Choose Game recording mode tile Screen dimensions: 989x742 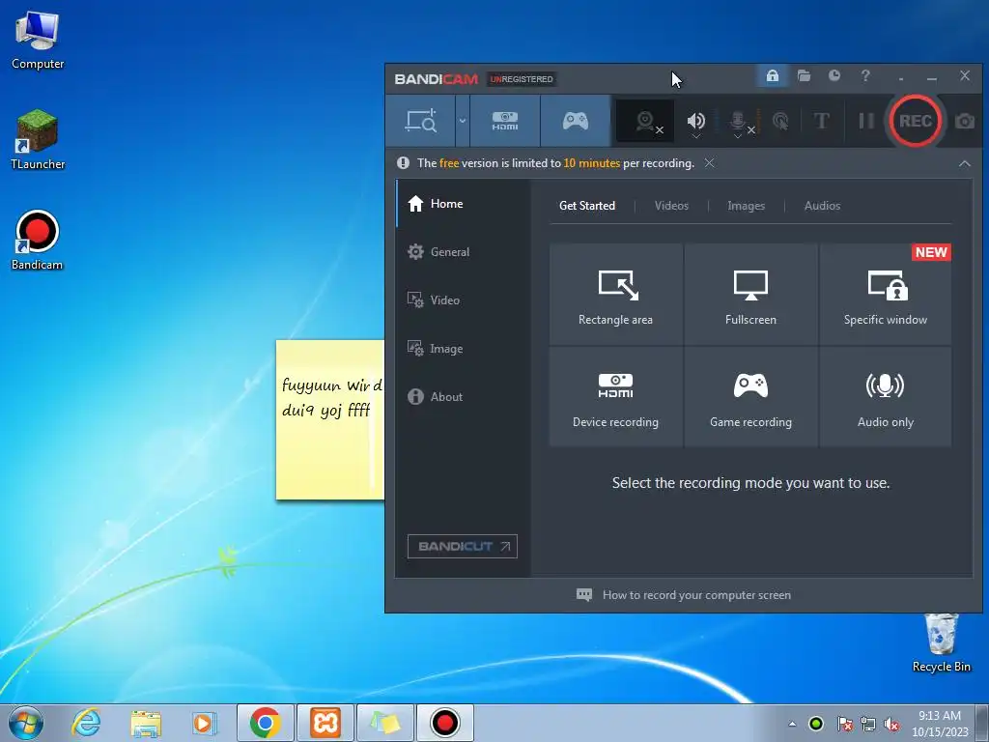750,397
